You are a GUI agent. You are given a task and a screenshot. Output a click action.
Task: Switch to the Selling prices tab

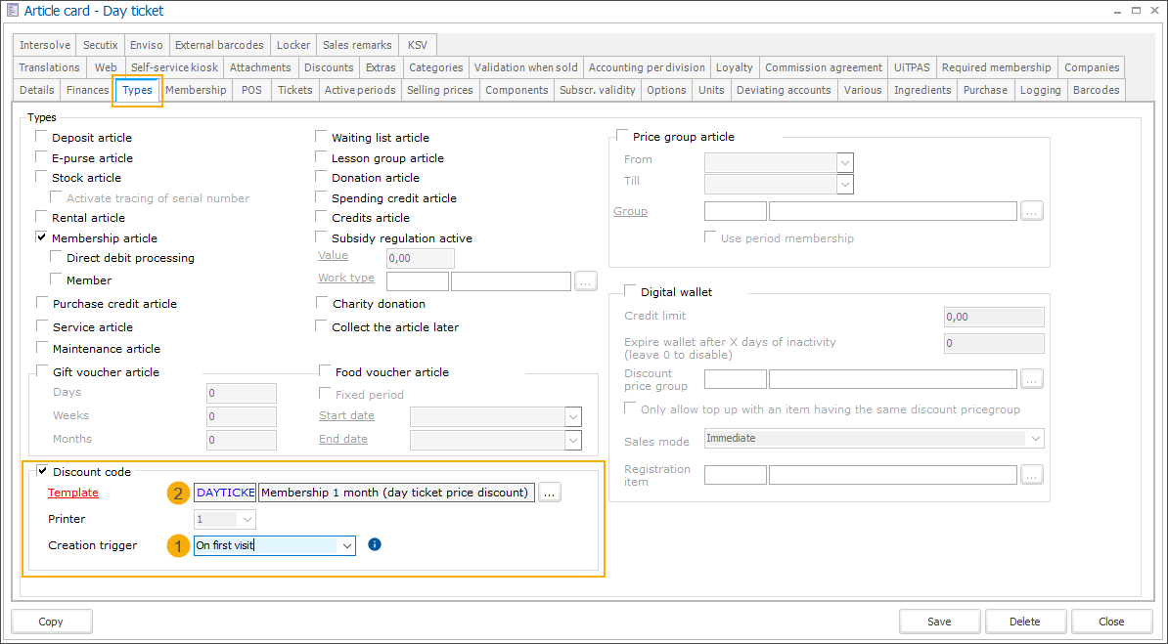coord(439,90)
